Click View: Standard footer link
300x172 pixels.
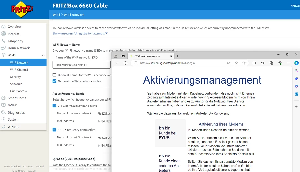pyautogui.click(x=12, y=167)
